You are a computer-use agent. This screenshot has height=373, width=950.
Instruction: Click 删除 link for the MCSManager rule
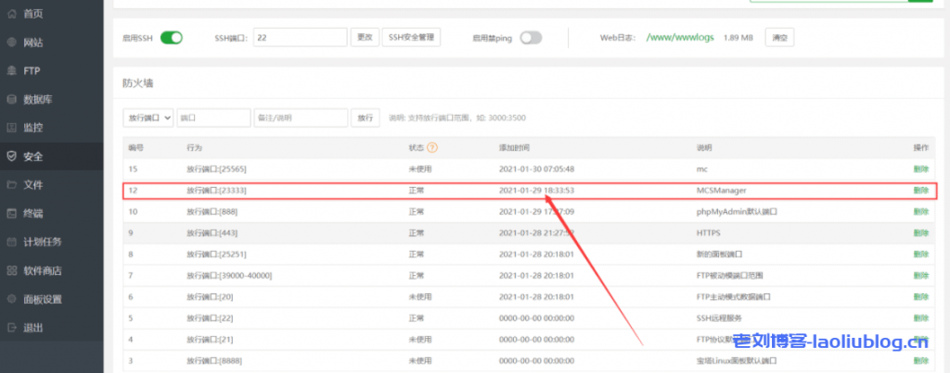click(x=920, y=191)
